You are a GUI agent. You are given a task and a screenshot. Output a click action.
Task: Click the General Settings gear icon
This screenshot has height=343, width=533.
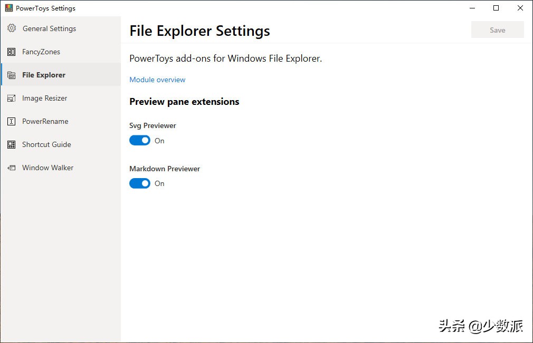point(12,28)
